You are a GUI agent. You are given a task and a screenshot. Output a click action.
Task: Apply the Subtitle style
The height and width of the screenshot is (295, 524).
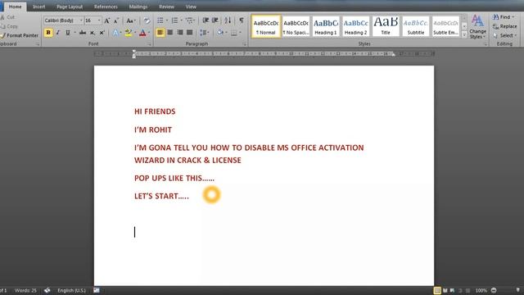[416, 26]
